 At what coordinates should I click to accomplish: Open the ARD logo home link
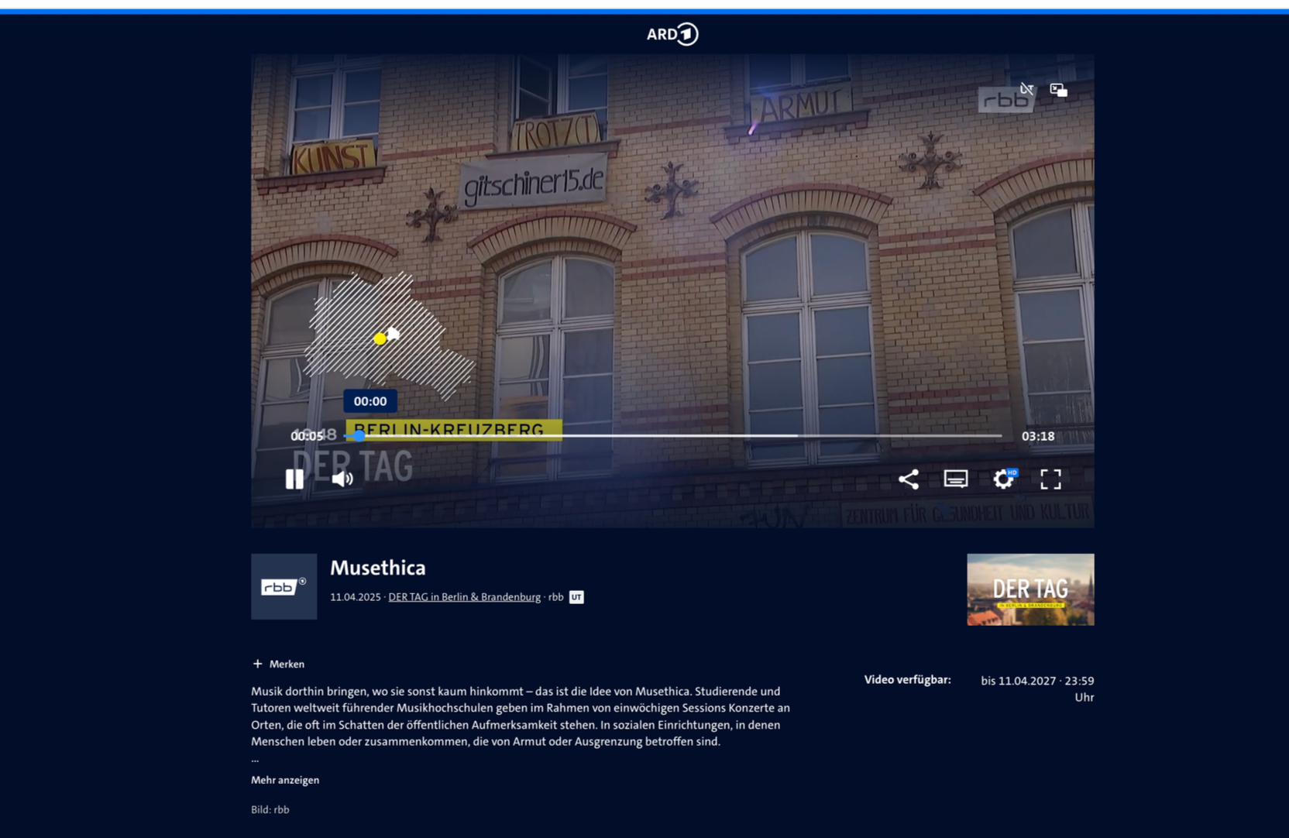coord(672,34)
